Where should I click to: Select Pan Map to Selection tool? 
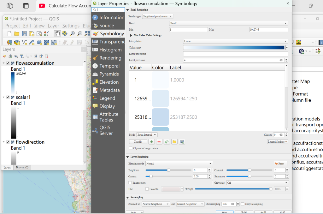point(65,33)
